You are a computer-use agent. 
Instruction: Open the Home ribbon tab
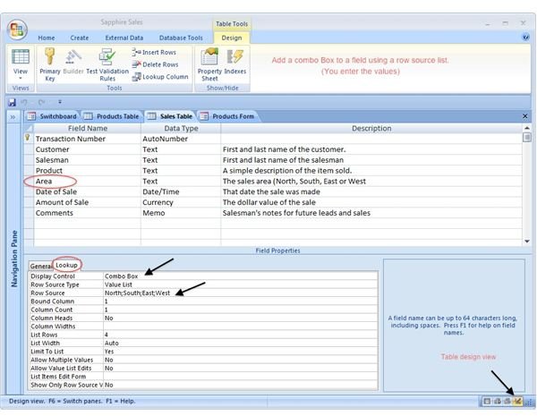pyautogui.click(x=47, y=38)
